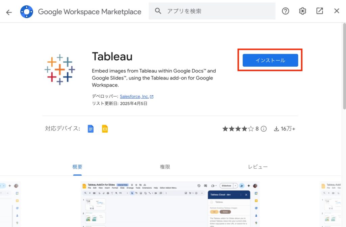
Task: Click the Tableau app logo
Action: 60,69
